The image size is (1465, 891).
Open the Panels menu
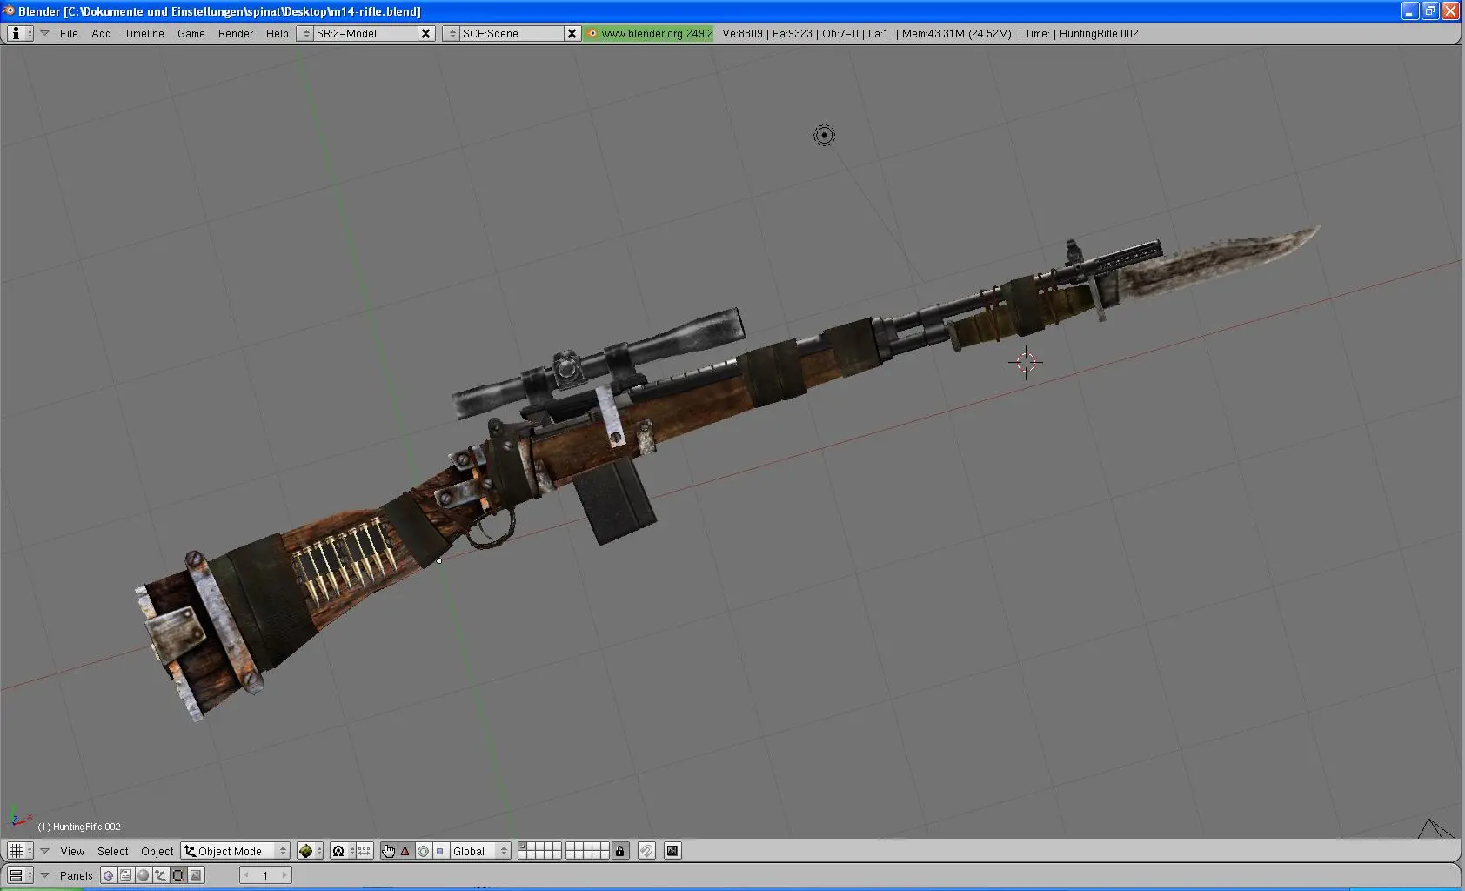click(x=77, y=875)
